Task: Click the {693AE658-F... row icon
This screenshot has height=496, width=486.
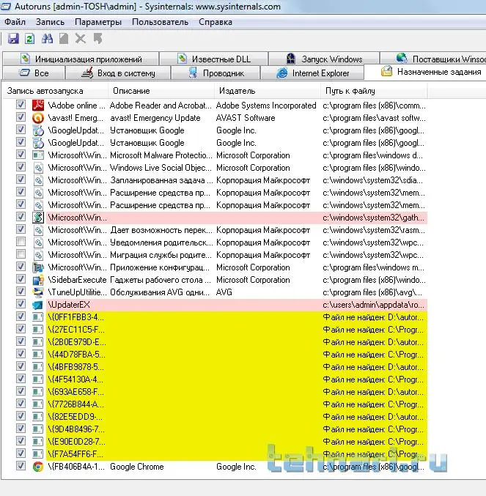Action: pos(38,392)
